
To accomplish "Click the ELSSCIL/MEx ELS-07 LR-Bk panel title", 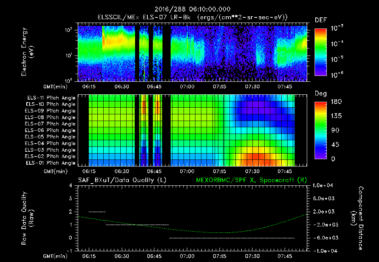I will (x=192, y=17).
